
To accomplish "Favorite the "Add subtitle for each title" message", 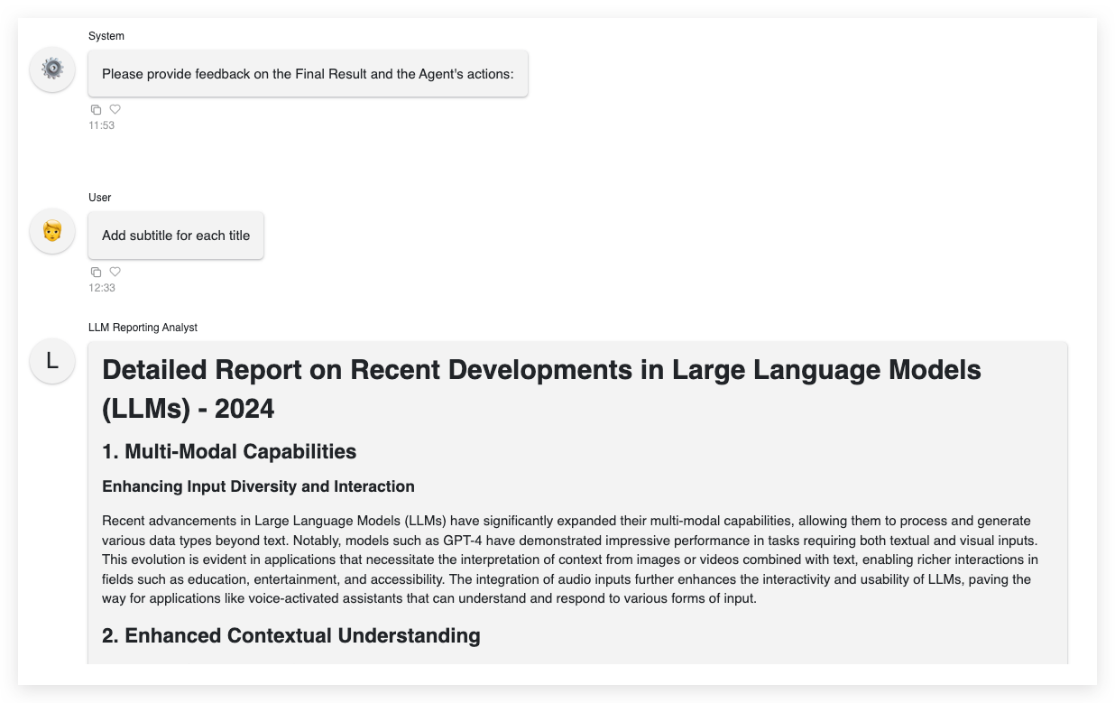I will [114, 271].
